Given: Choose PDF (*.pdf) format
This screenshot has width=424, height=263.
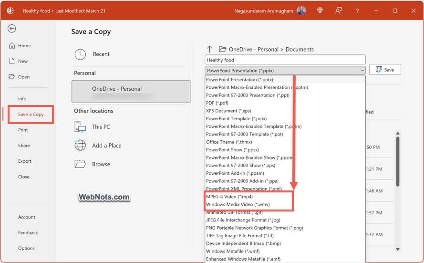Looking at the screenshot, I should click(x=285, y=103).
